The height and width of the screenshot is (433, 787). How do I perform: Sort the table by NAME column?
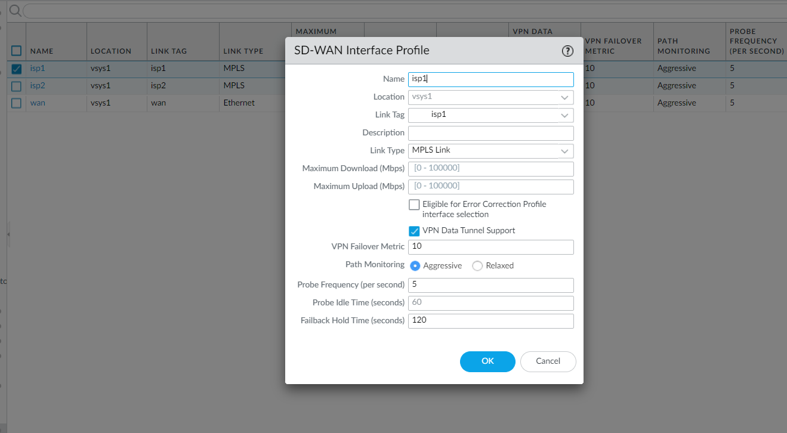point(42,51)
